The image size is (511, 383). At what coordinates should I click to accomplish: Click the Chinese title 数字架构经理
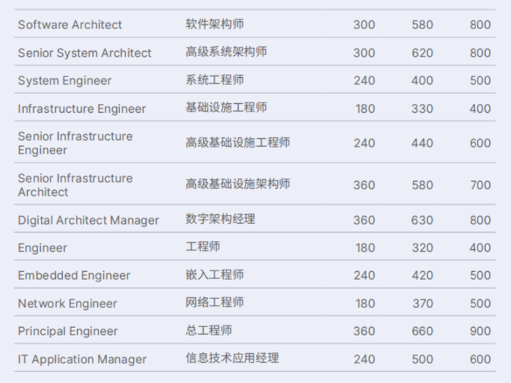coord(220,219)
